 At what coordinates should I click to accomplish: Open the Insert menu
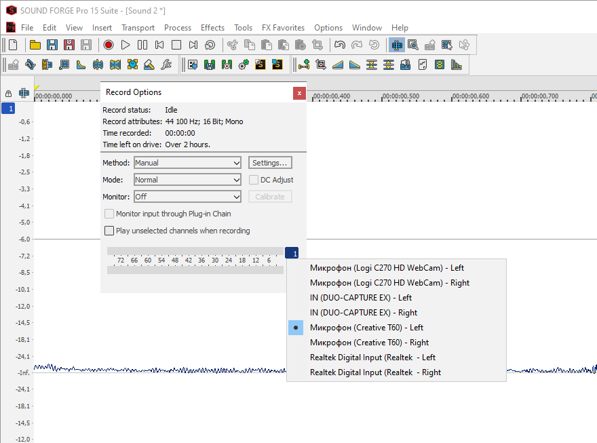pyautogui.click(x=102, y=28)
